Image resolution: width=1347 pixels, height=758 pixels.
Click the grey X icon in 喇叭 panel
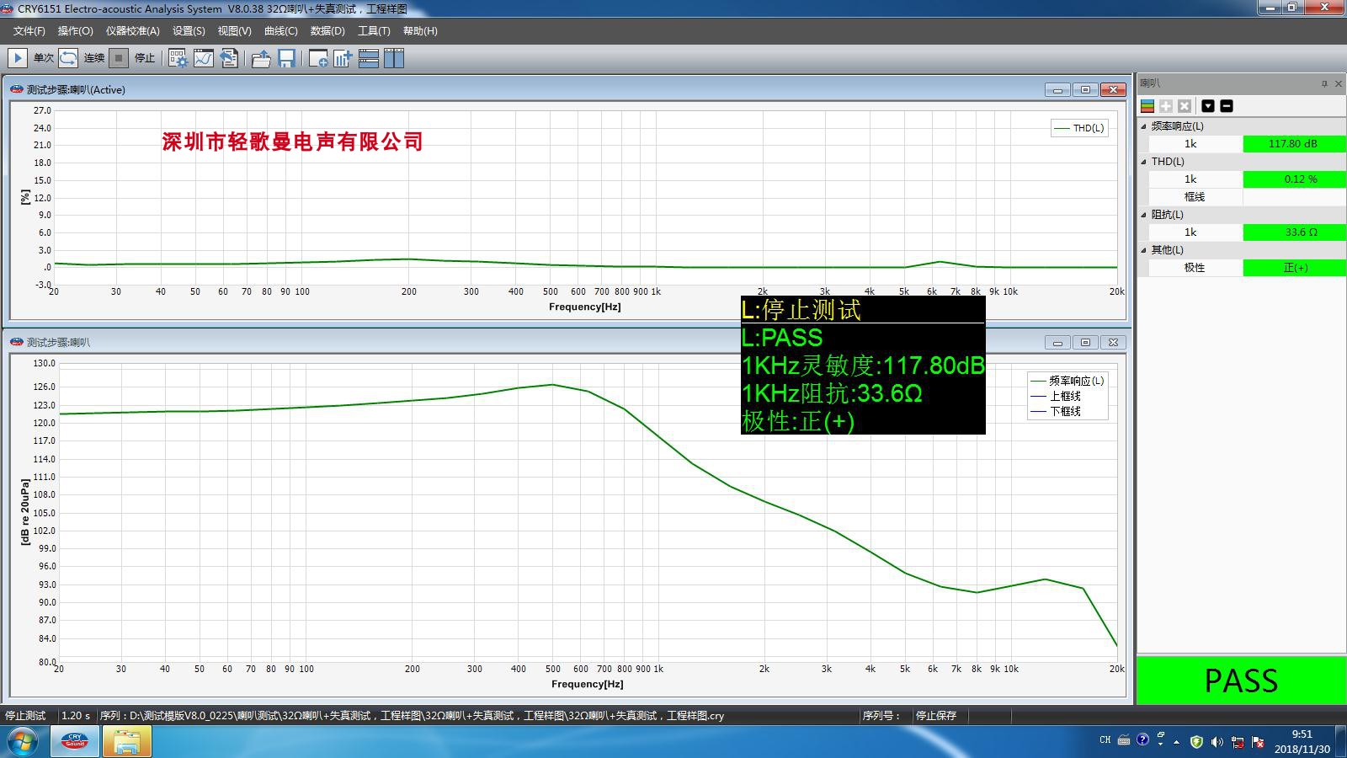point(1185,106)
